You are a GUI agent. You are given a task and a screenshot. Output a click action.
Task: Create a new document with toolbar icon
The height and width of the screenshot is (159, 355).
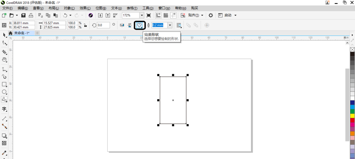4,15
